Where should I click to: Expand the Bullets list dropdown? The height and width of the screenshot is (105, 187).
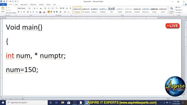point(51,8)
